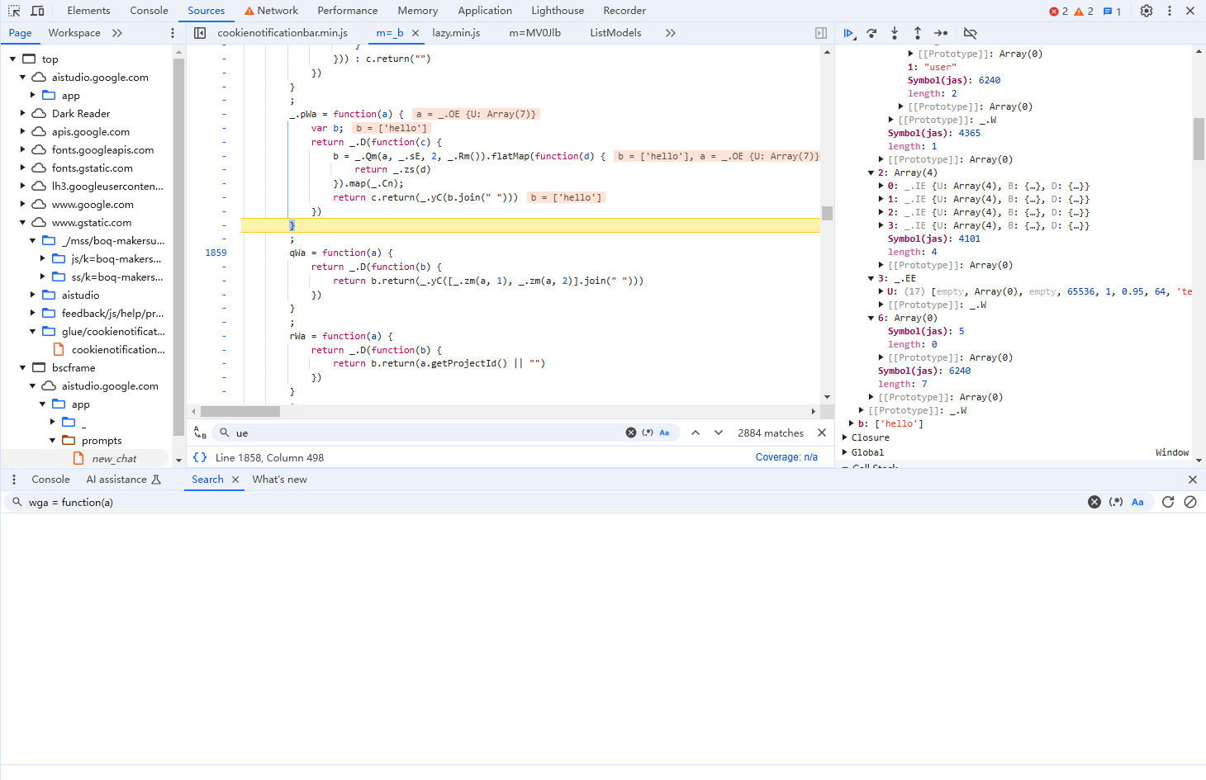Toggle regex in Search drawer
This screenshot has width=1206, height=780.
pyautogui.click(x=1116, y=502)
